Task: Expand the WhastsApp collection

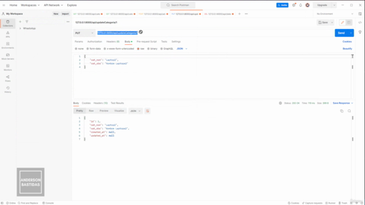Action: pos(20,28)
